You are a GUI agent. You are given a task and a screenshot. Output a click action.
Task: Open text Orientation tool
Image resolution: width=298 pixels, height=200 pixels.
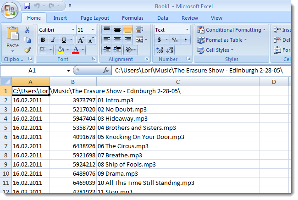pos(129,50)
